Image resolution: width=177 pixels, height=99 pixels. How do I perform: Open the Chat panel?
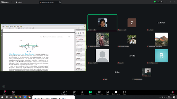[74, 93]
